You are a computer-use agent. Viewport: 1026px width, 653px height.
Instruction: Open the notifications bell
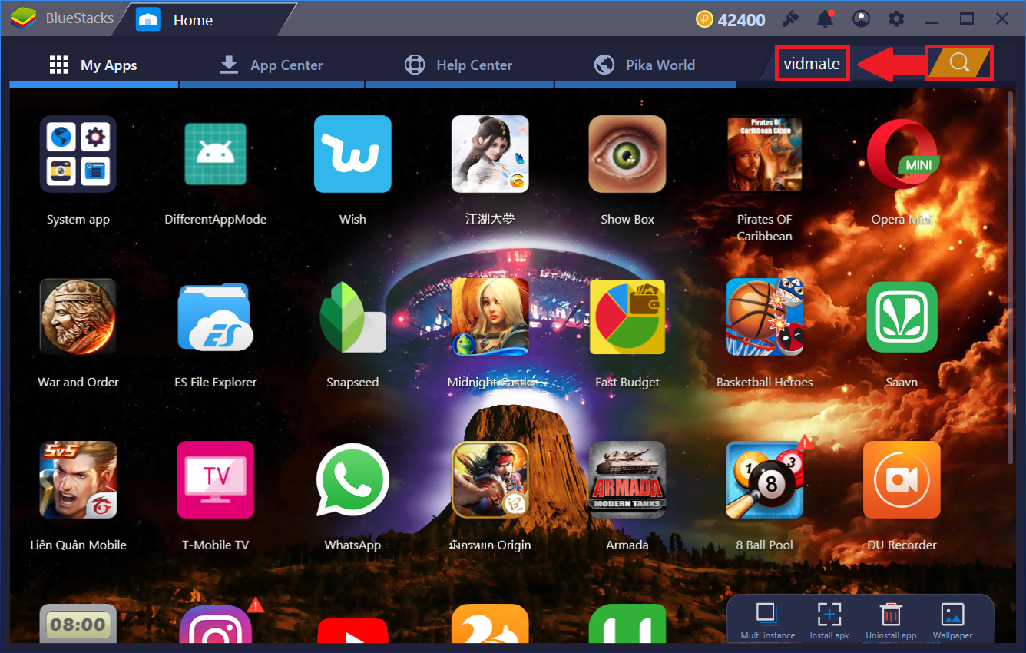(x=827, y=19)
